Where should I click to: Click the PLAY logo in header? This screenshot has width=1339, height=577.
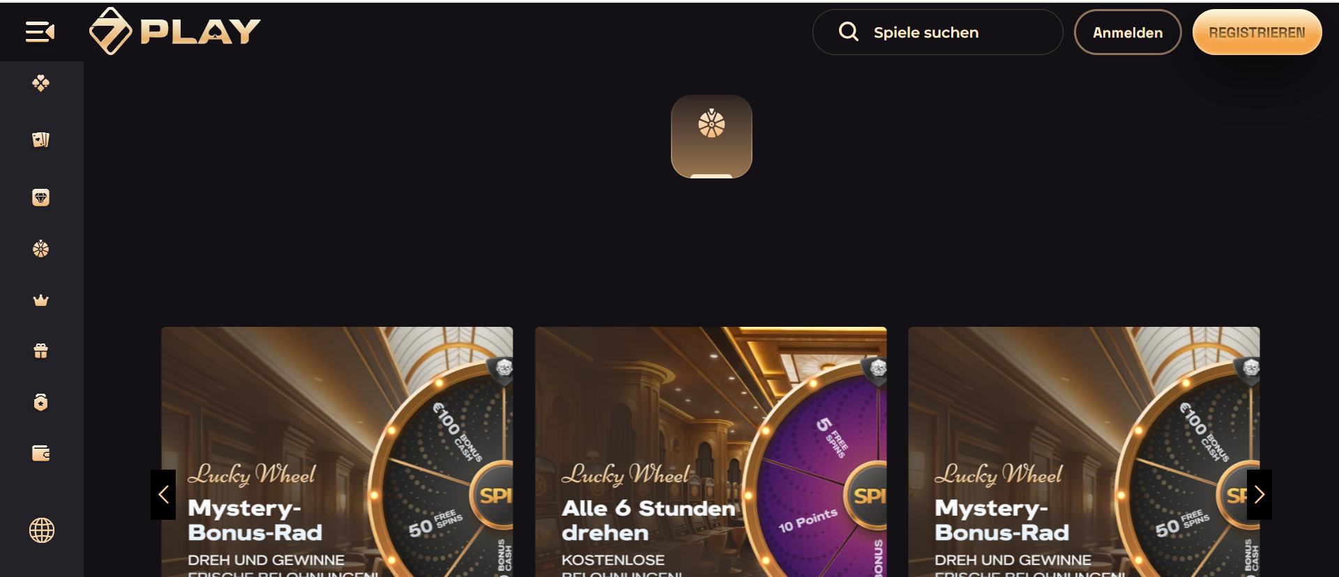tap(174, 31)
